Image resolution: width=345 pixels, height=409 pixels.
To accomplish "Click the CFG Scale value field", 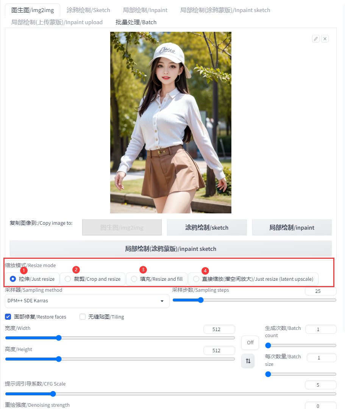I will pos(321,385).
